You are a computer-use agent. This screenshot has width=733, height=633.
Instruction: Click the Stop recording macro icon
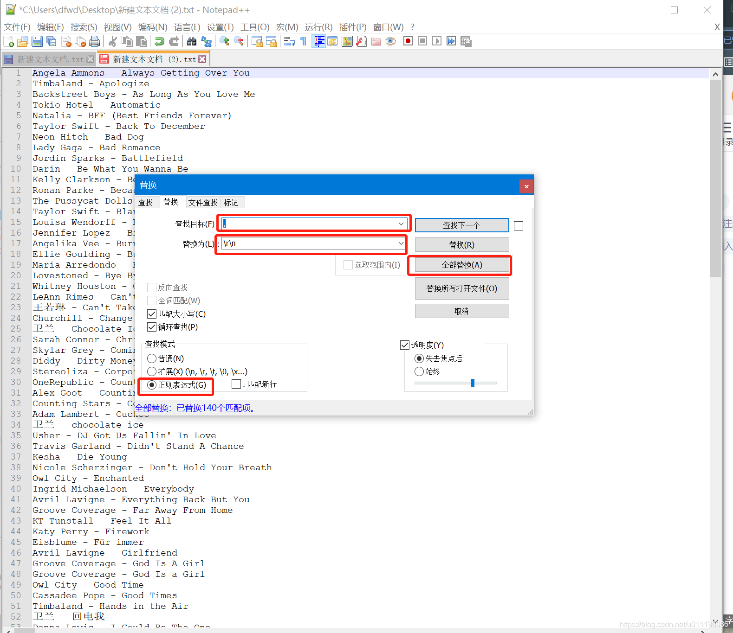(422, 41)
